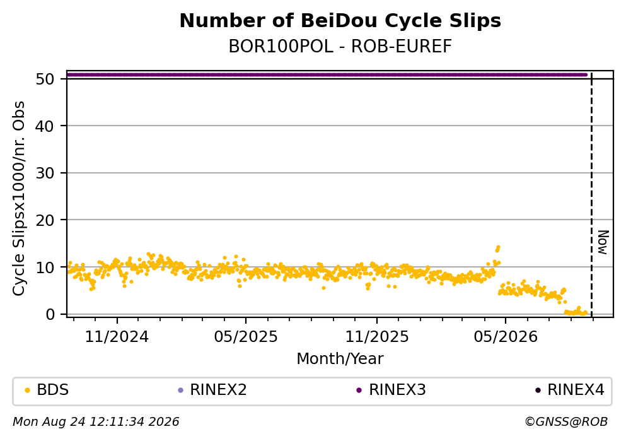This screenshot has width=626, height=441.
Task: Click the RINEX2 legend dot
Action: pyautogui.click(x=180, y=391)
